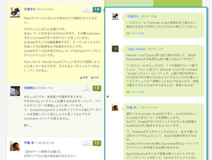Click 村瀬洋介 avatar in the comment panel
212x160 pixels.
115,16
